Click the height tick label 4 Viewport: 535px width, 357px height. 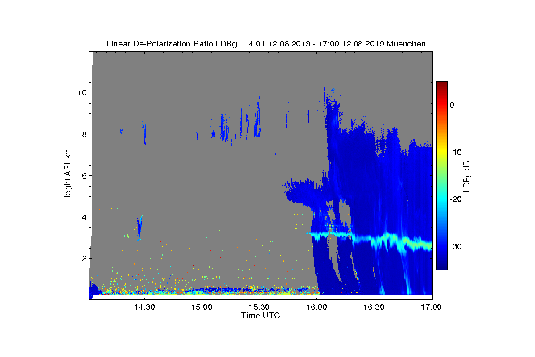coord(84,217)
